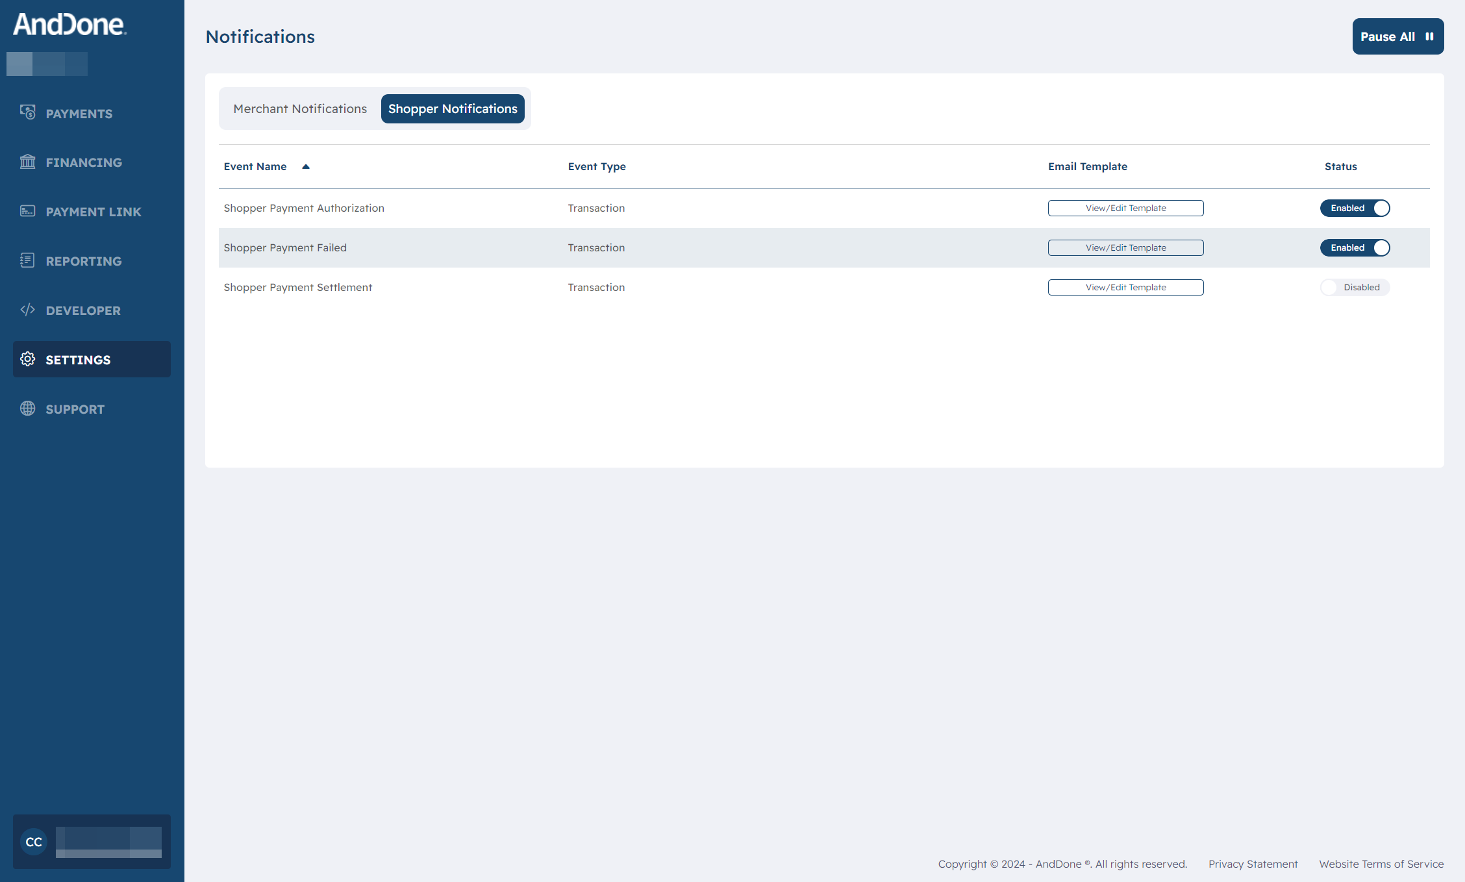Enable Shopper Payment Settlement disabled toggle
Screen dimensions: 1465x882
coord(1354,286)
